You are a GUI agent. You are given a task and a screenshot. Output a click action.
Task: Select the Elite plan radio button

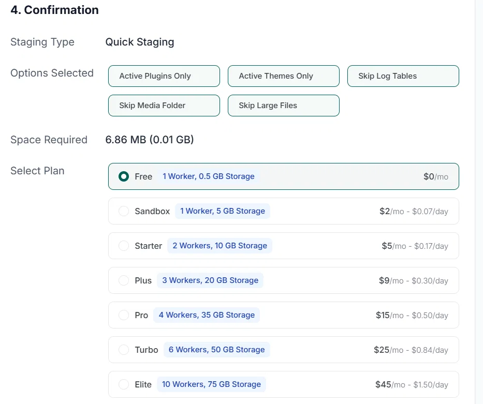[x=124, y=384]
